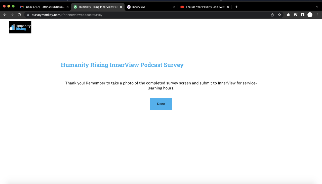This screenshot has height=184, width=322.
Task: Maximize the window with the green button
Action: point(13,6)
